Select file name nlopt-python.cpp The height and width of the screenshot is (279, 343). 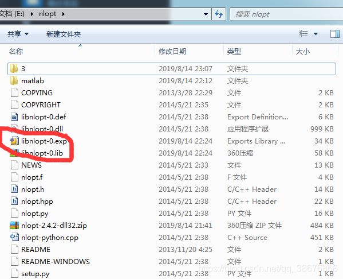coord(50,238)
